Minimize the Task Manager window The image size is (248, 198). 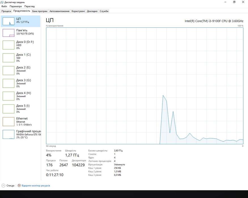point(225,2)
